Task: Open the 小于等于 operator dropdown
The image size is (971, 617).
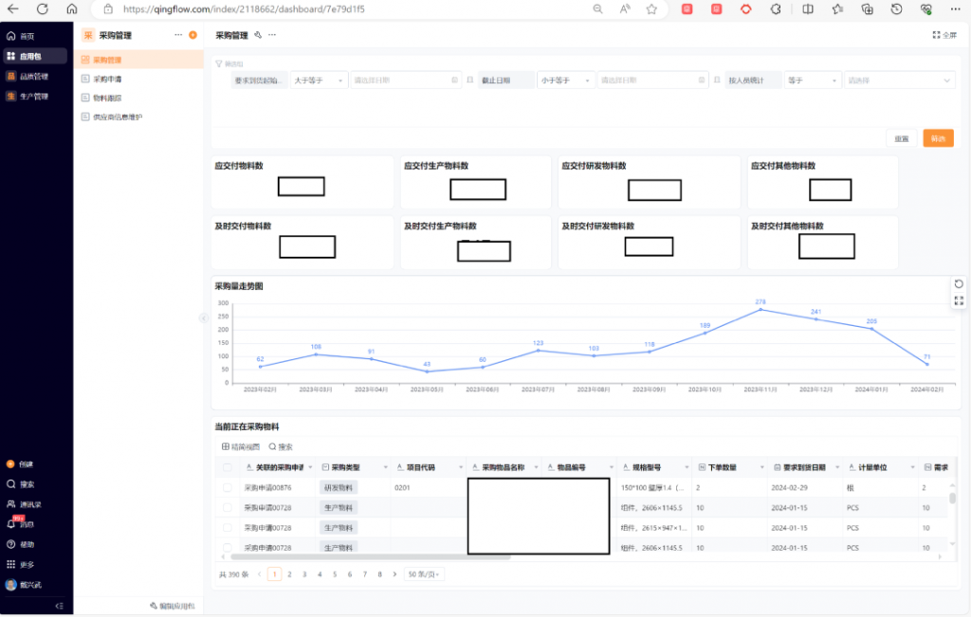Action: pos(565,81)
